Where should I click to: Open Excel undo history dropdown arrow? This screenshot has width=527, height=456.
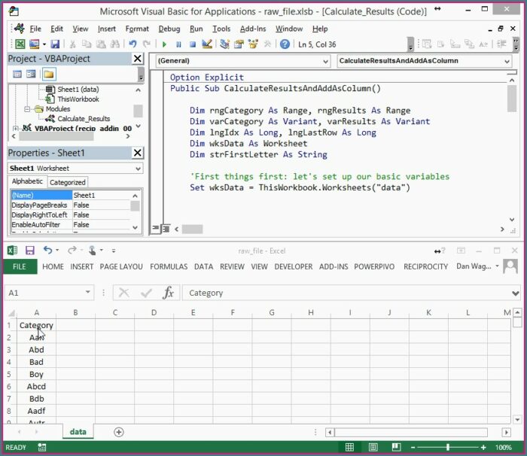pos(57,250)
